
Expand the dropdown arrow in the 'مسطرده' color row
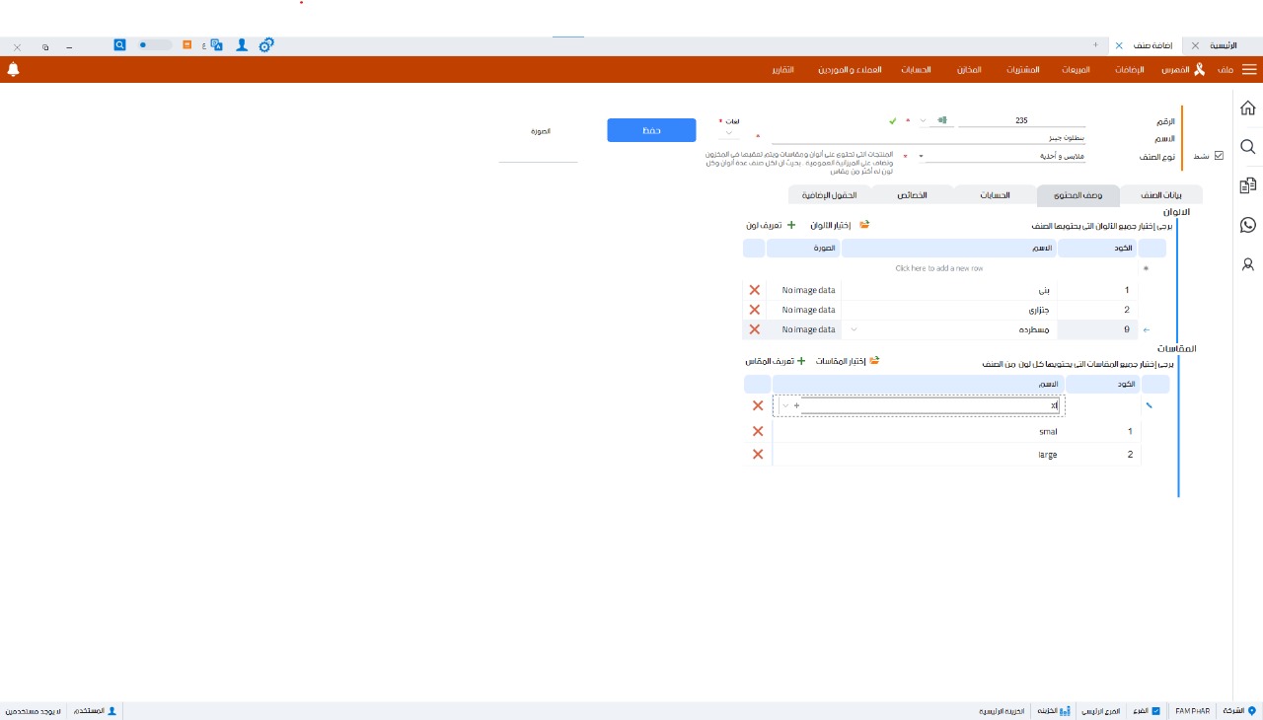[854, 329]
